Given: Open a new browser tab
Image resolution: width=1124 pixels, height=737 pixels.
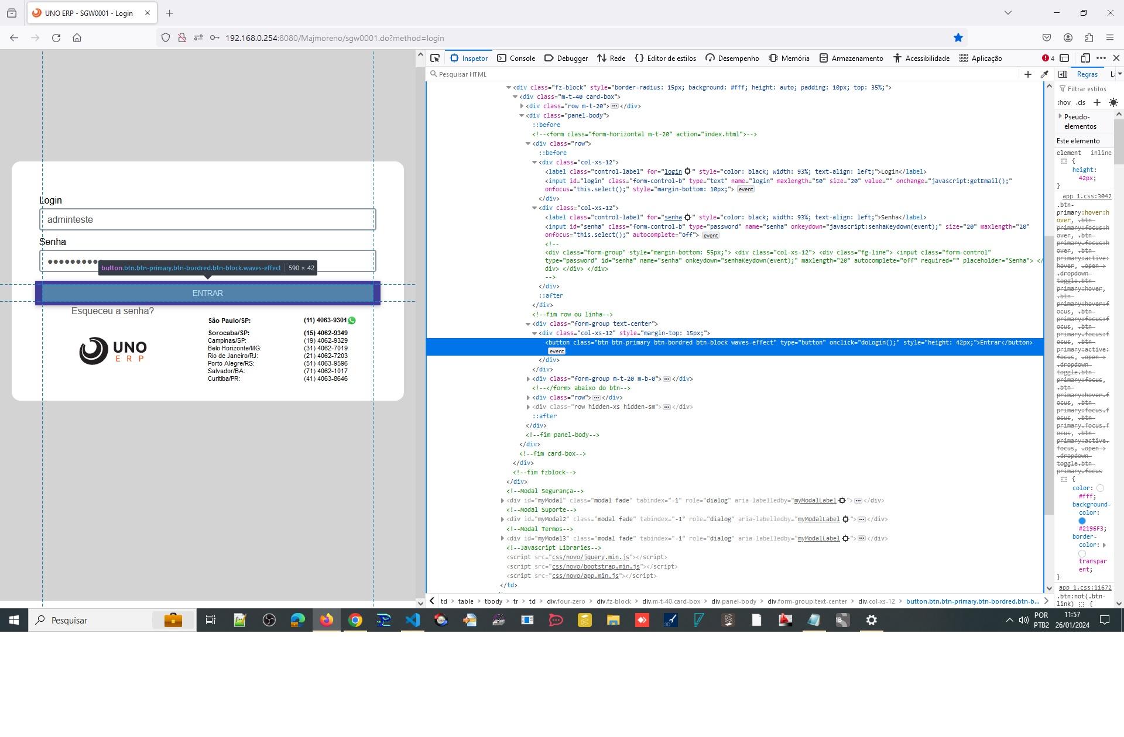Looking at the screenshot, I should pyautogui.click(x=169, y=13).
